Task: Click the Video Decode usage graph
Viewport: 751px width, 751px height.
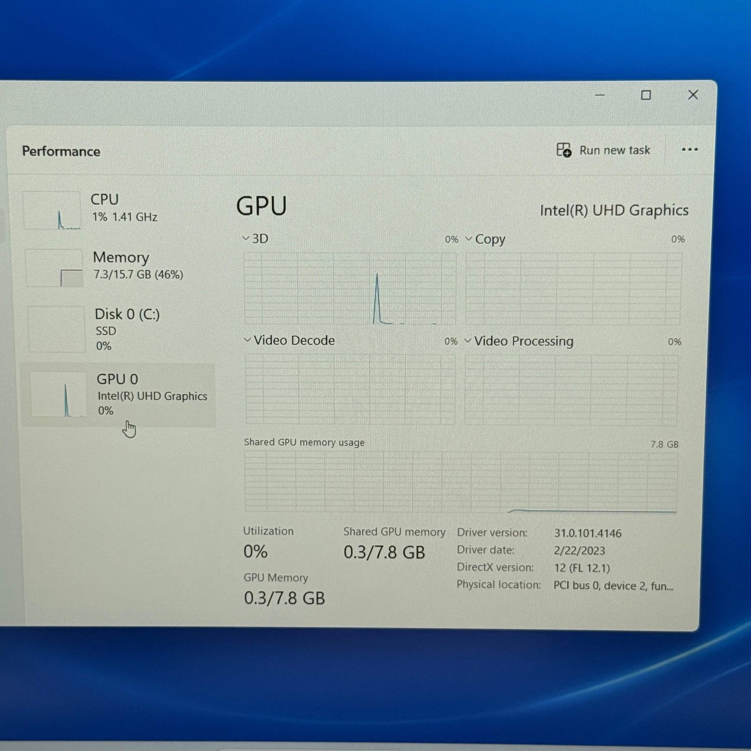Action: click(350, 389)
